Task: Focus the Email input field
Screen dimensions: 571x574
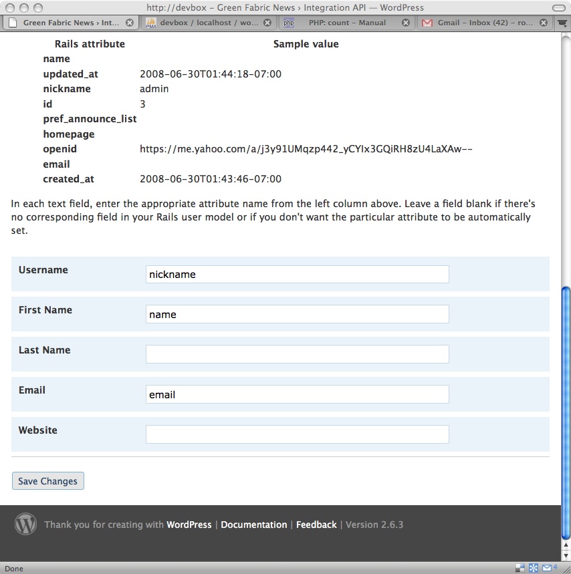Action: click(298, 394)
